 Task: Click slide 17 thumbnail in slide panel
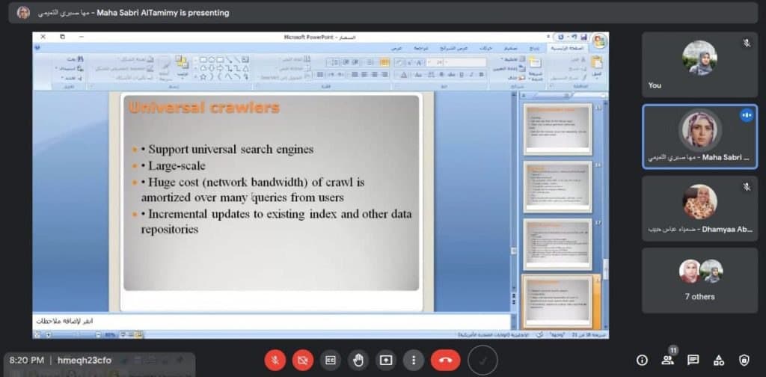click(557, 243)
